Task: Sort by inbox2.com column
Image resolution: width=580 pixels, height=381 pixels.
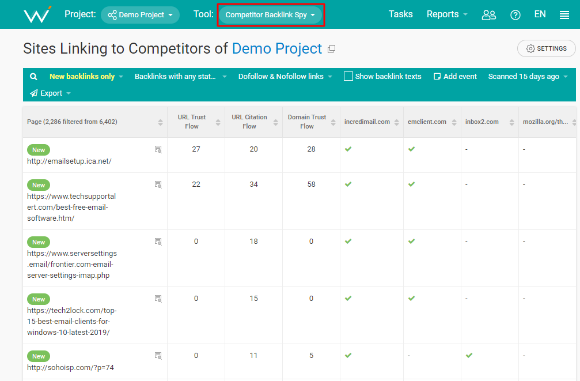Action: coord(511,122)
